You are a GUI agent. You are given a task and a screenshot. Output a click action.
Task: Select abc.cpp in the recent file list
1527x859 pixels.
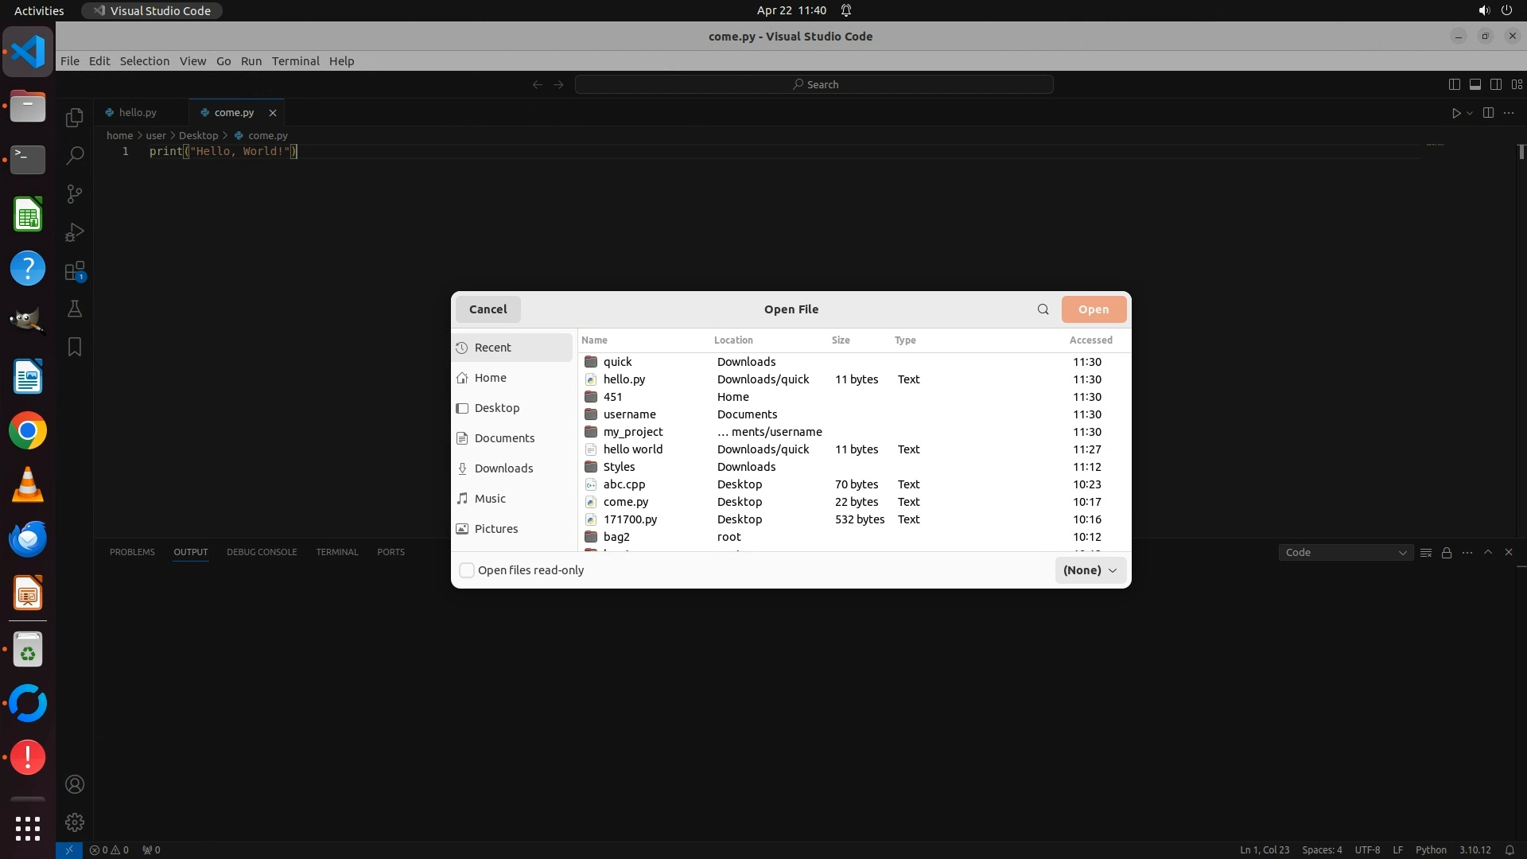click(x=624, y=484)
